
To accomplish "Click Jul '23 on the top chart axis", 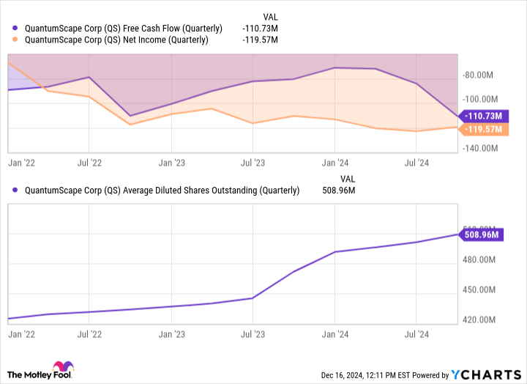I will pos(253,163).
